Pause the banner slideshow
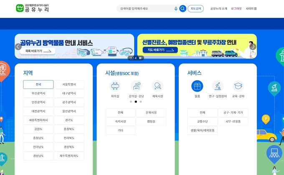 (x=140, y=58)
